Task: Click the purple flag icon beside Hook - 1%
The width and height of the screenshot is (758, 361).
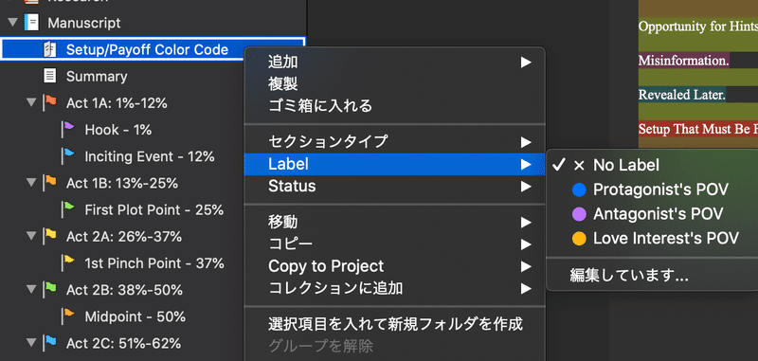Action: coord(68,130)
